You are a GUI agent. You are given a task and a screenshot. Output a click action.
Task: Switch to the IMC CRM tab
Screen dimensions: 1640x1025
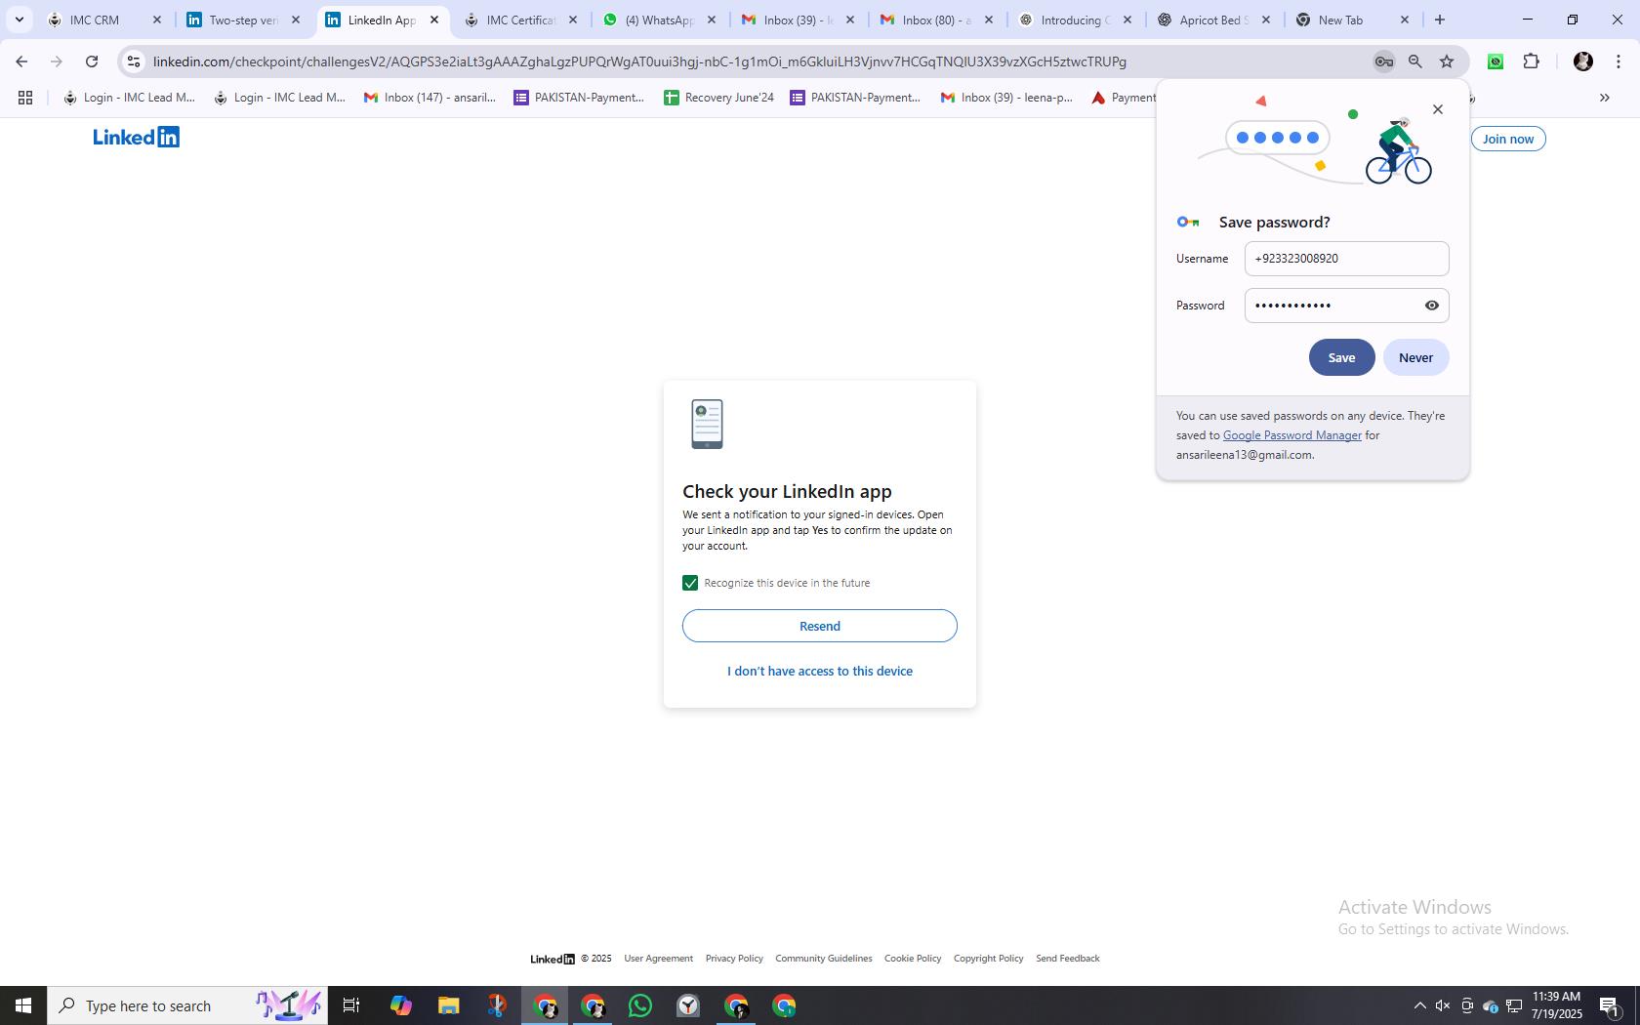click(x=104, y=20)
